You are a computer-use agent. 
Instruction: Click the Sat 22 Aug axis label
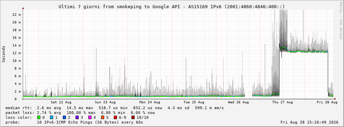point(61,102)
